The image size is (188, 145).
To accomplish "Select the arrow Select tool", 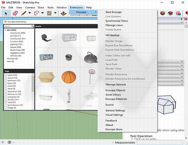I will pos(6,13).
